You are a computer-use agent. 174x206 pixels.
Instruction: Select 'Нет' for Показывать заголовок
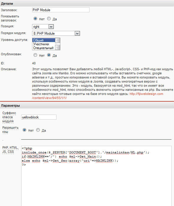point(35,19)
